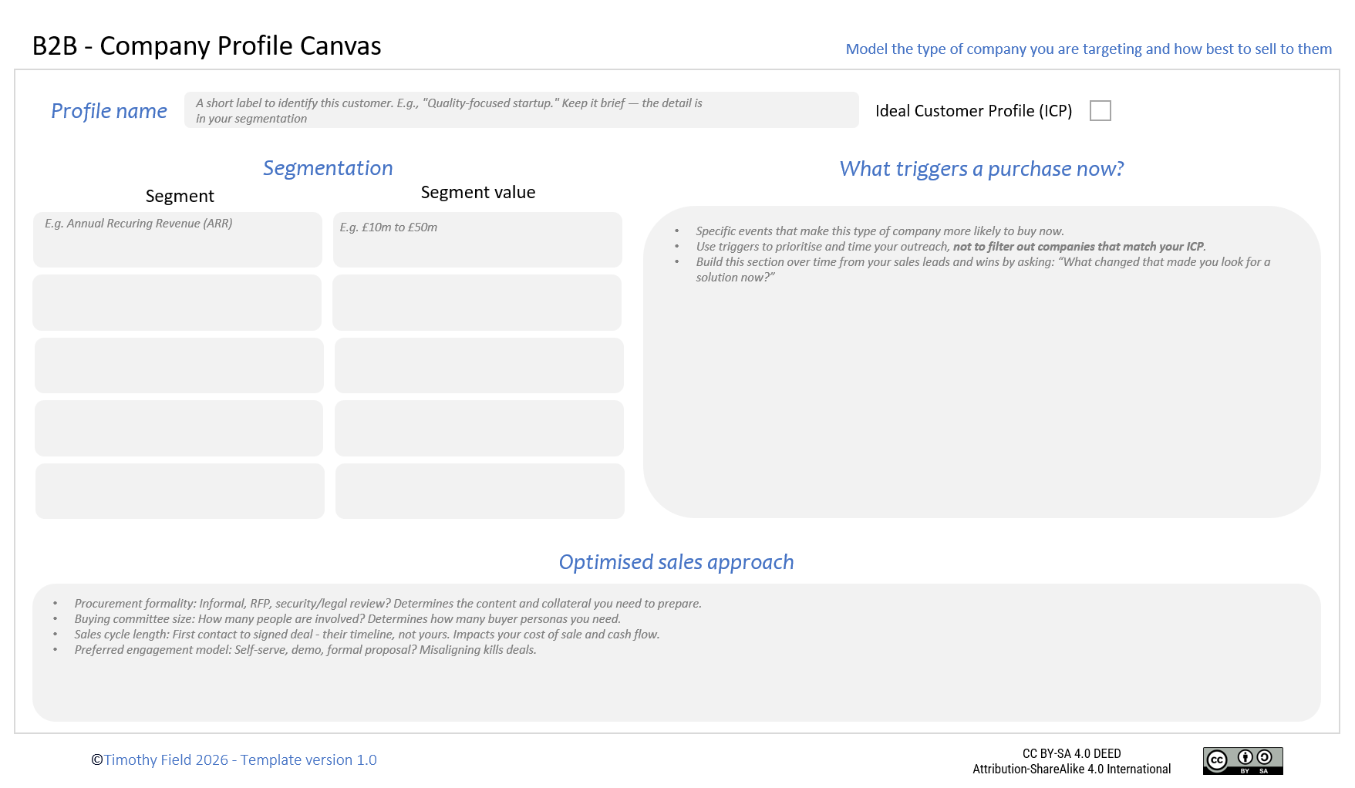This screenshot has height=788, width=1355.
Task: Click the "Build this section over time" bullet line
Action: point(983,270)
